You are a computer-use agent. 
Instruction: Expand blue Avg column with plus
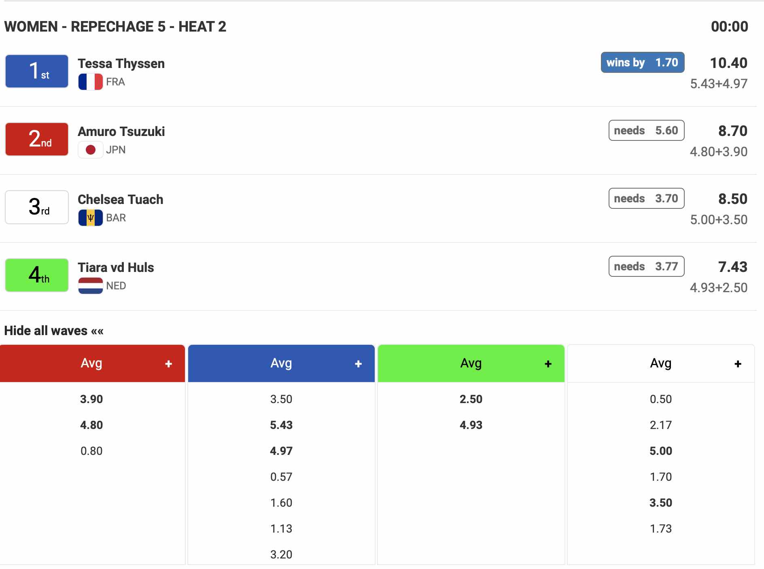(x=358, y=364)
